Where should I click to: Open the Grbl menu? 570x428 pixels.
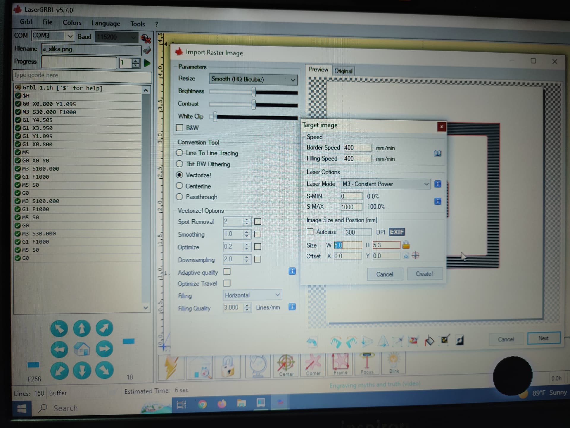(26, 22)
